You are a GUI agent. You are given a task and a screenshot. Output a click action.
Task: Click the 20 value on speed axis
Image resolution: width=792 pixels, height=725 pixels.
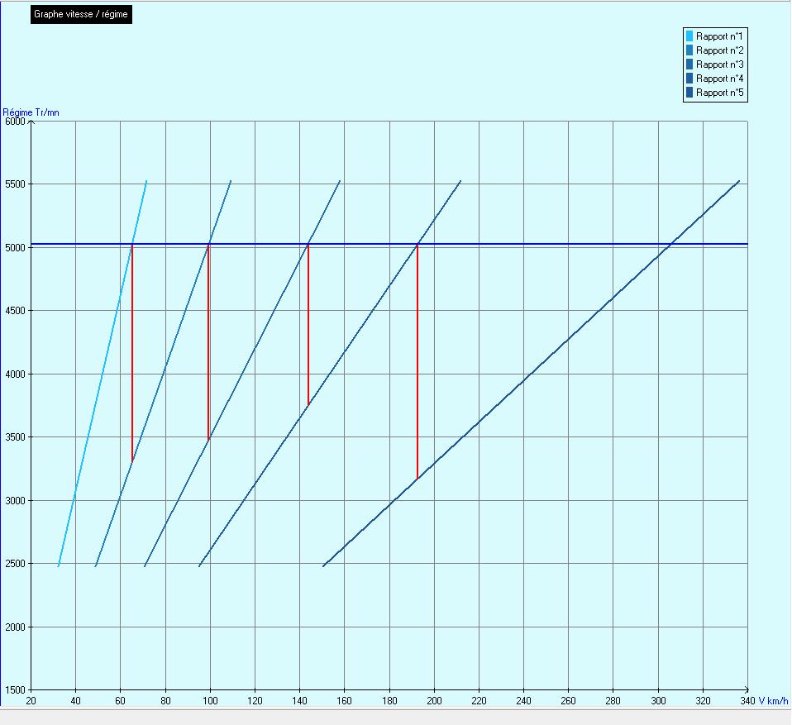[x=31, y=701]
